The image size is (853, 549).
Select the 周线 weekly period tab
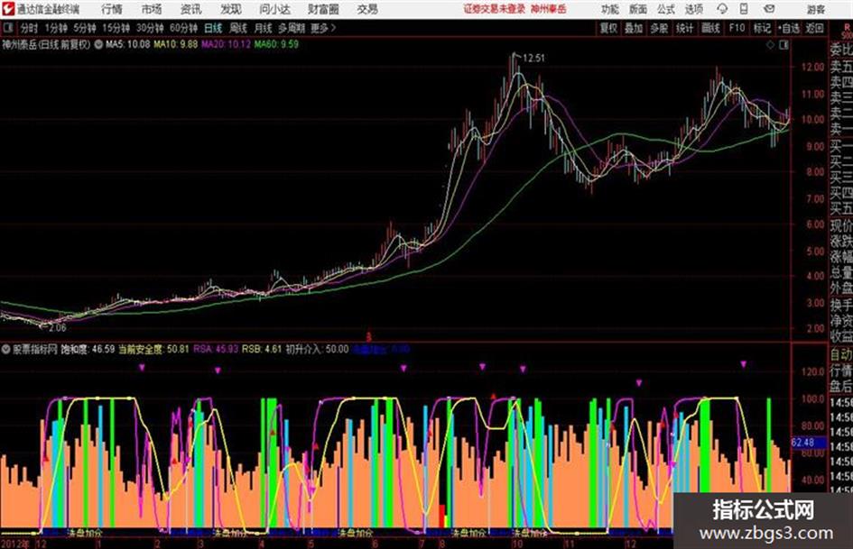click(x=238, y=28)
